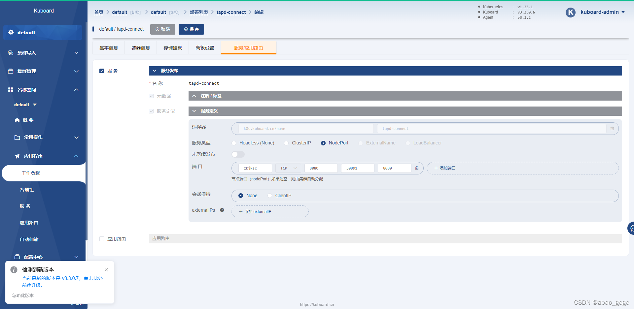Select ClusterIP service type
Image resolution: width=634 pixels, height=309 pixels.
tap(286, 143)
